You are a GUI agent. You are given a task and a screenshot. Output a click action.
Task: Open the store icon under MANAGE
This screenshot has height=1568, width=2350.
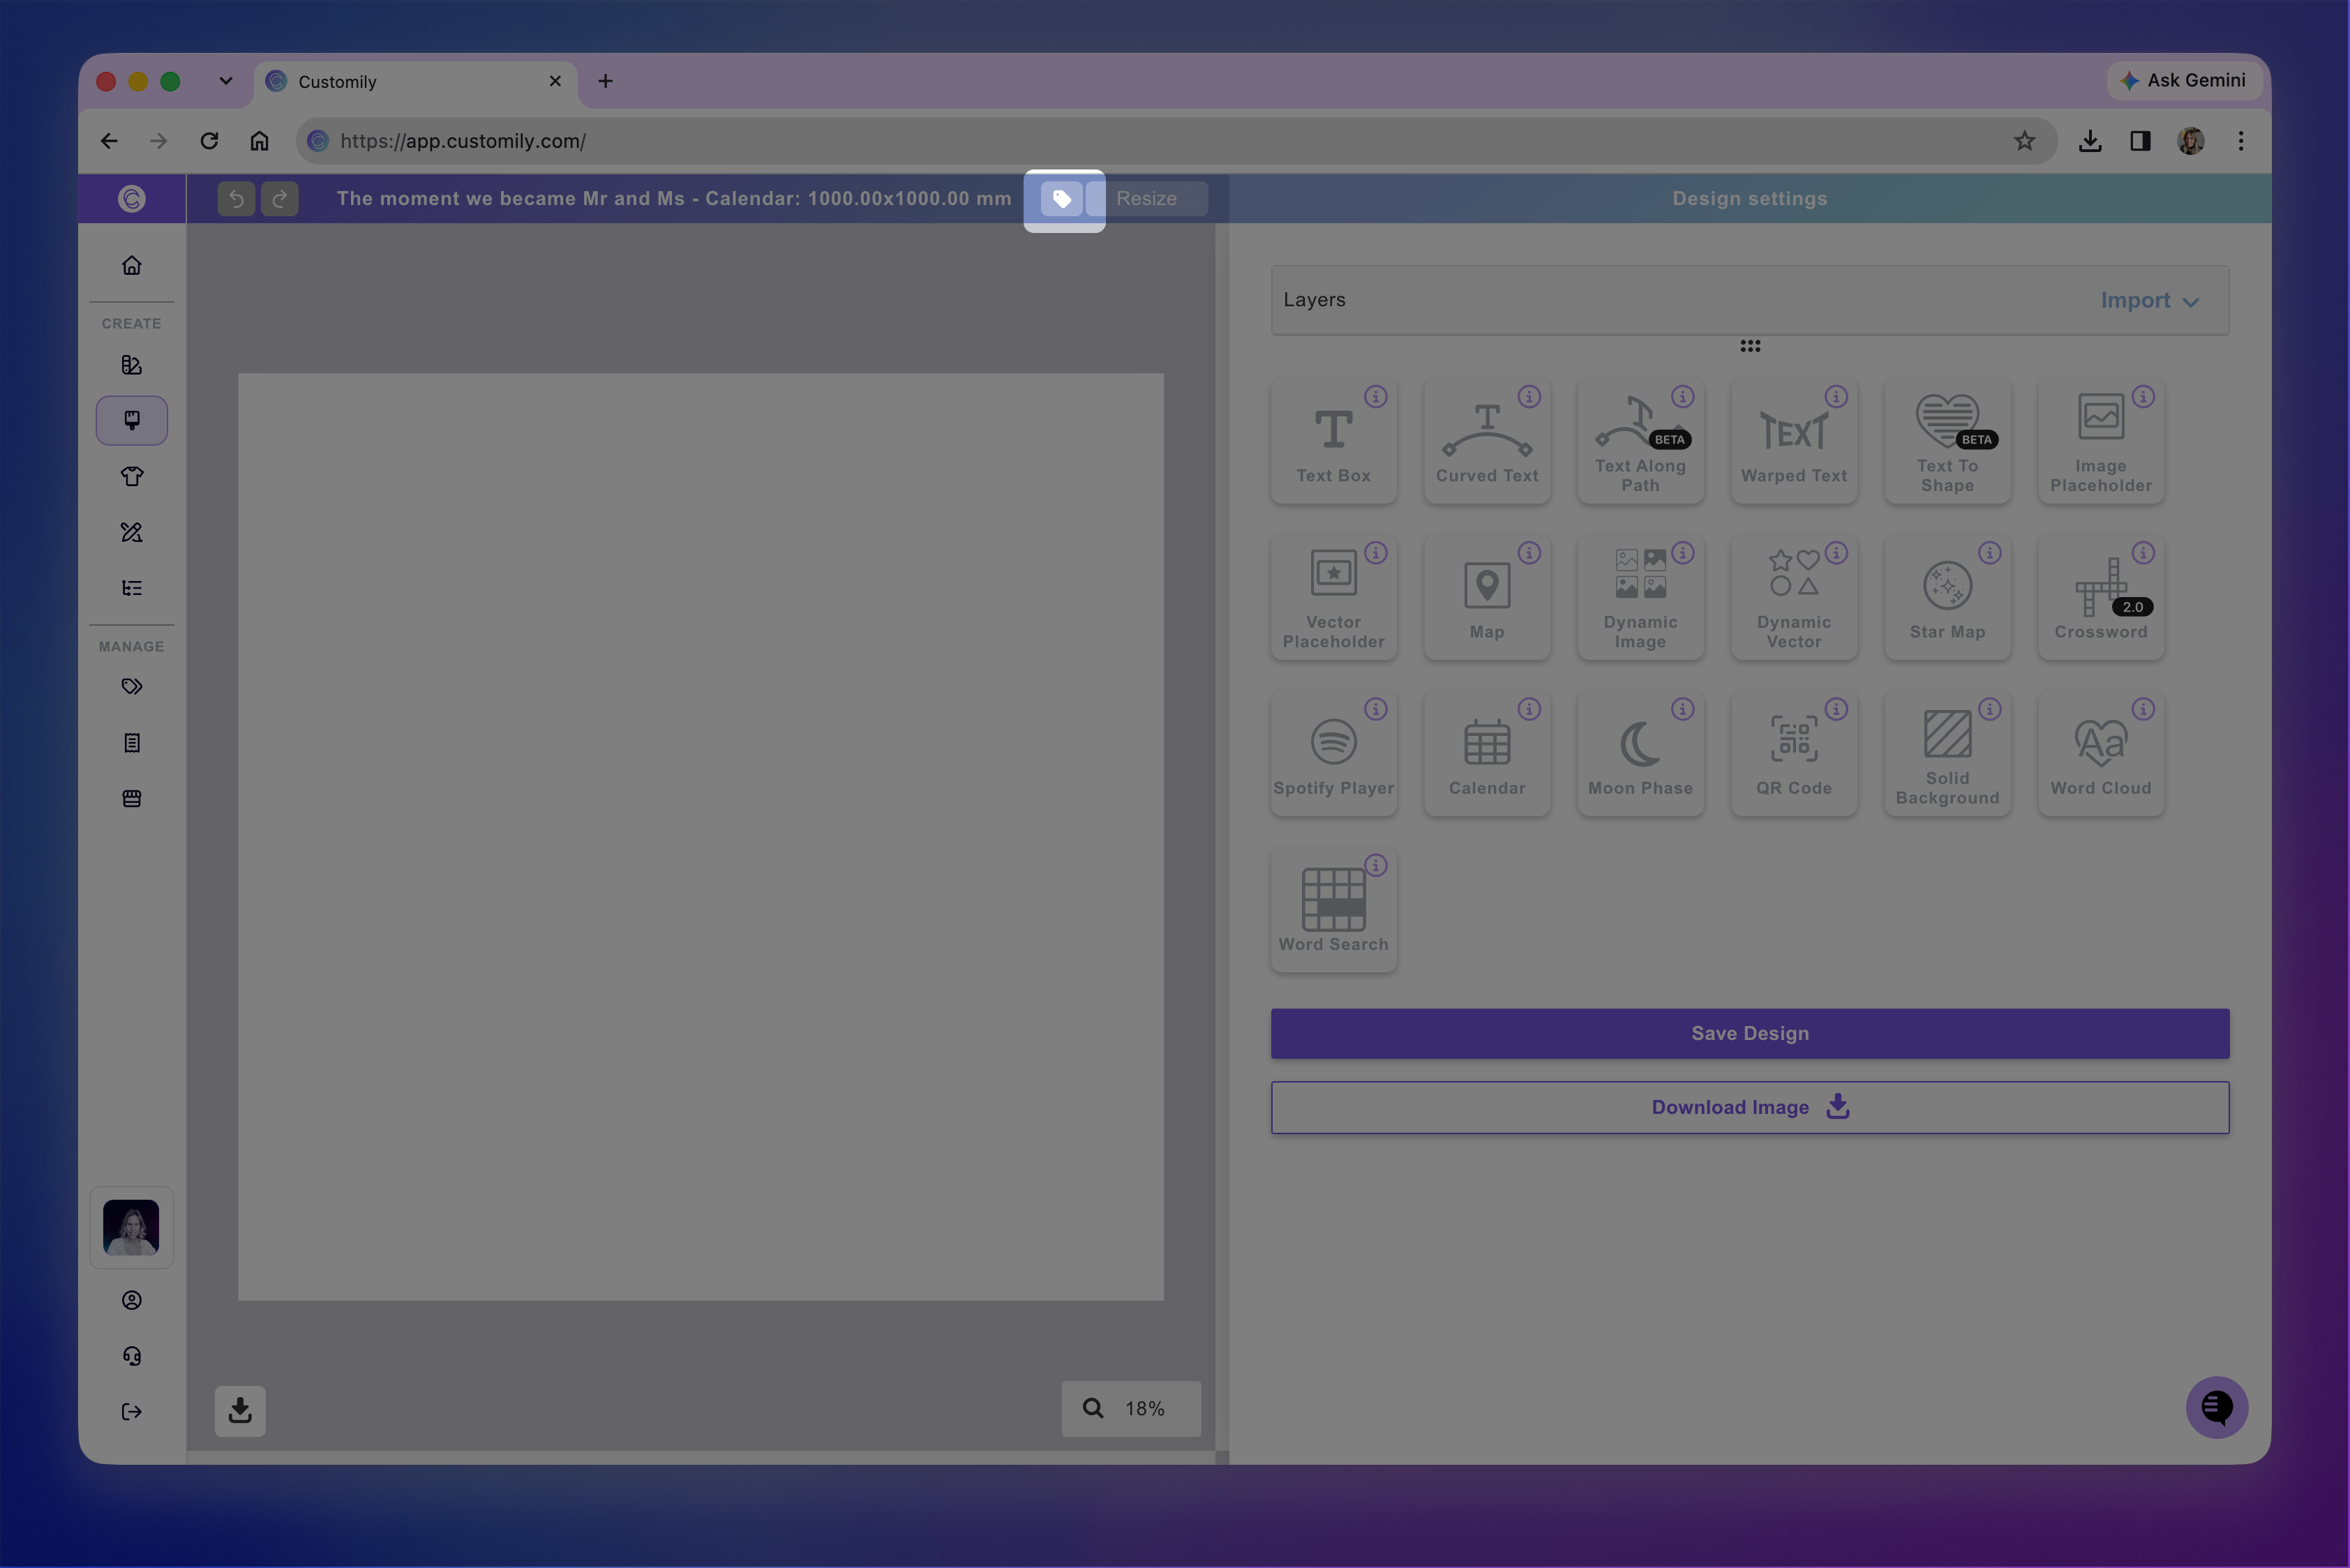click(132, 799)
